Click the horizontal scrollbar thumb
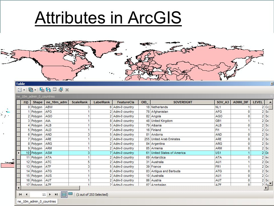The width and height of the screenshot is (274, 206). pyautogui.click(x=50, y=188)
